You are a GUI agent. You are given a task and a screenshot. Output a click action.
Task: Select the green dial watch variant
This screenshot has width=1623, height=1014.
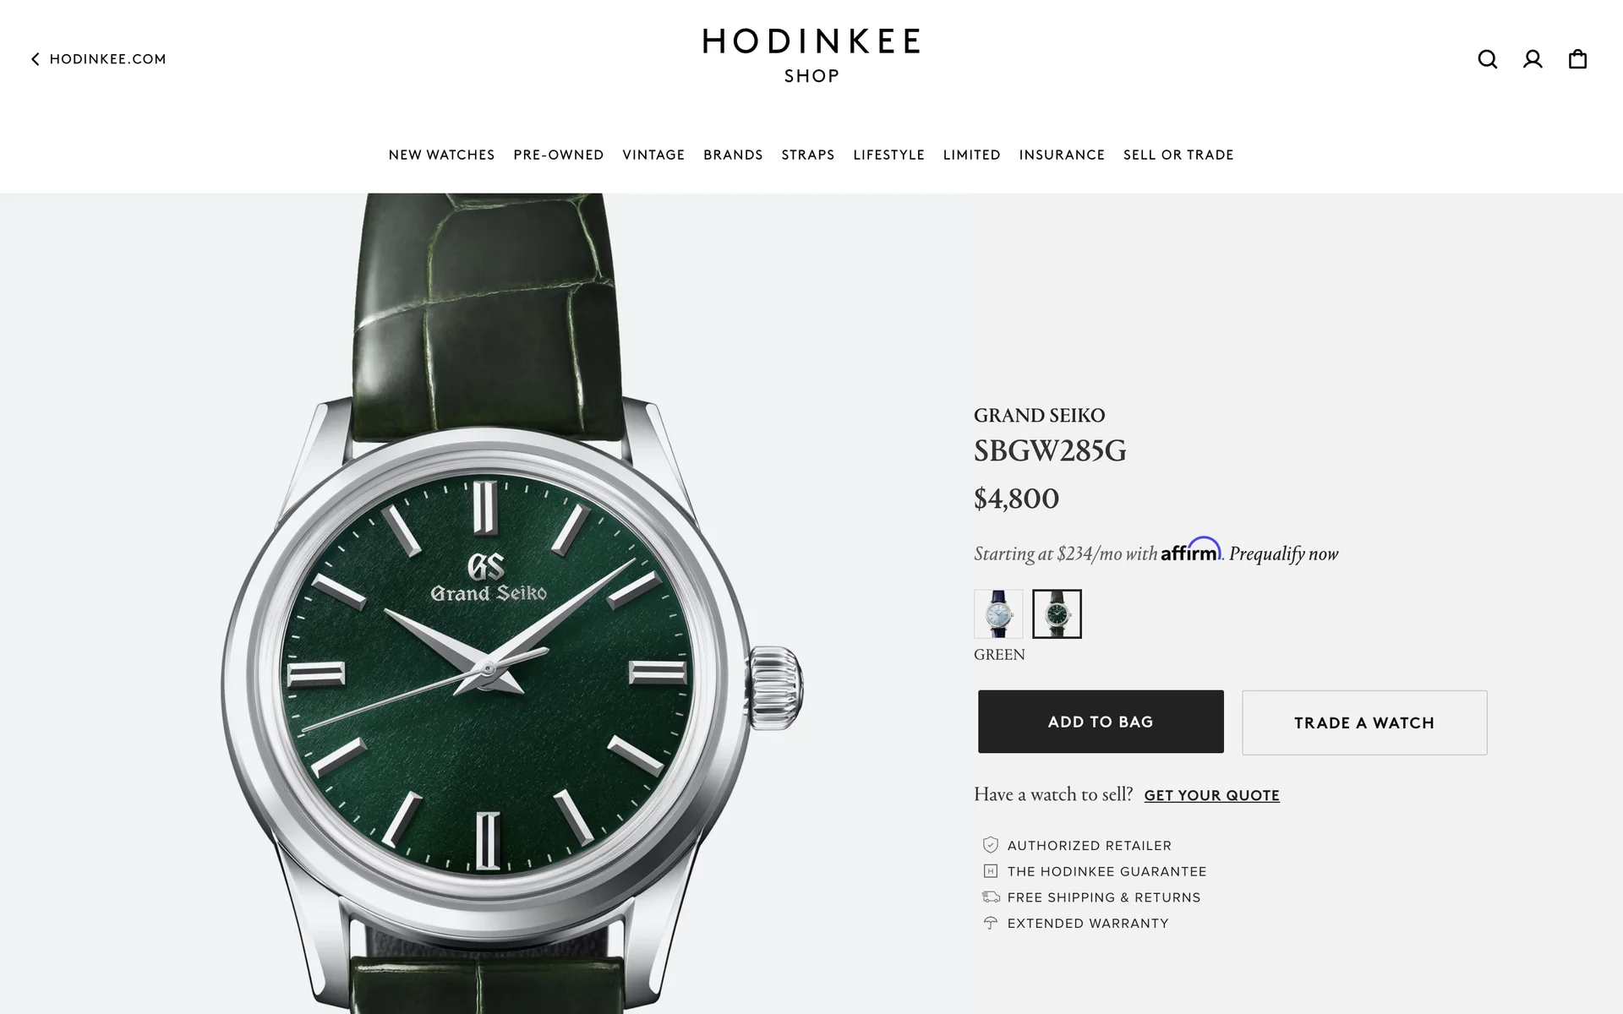click(1057, 613)
